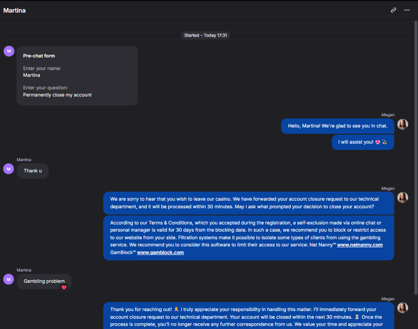Screen dimensions: 418x329
Task: Open the three-dot more options menu
Action: pos(407,10)
